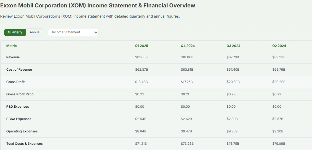Click Q3 2024 revenue value $87.79B
The image size is (312, 150).
(233, 57)
